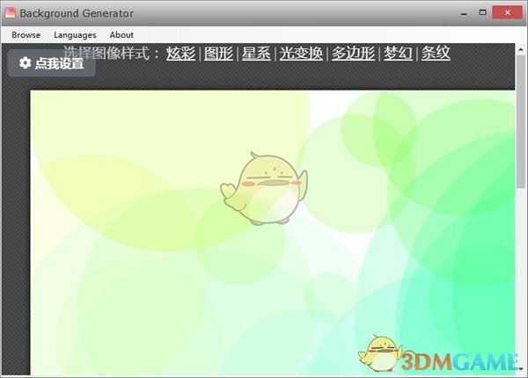This screenshot has height=378, width=528.
Task: Select the 条纹 style link
Action: pyautogui.click(x=436, y=54)
